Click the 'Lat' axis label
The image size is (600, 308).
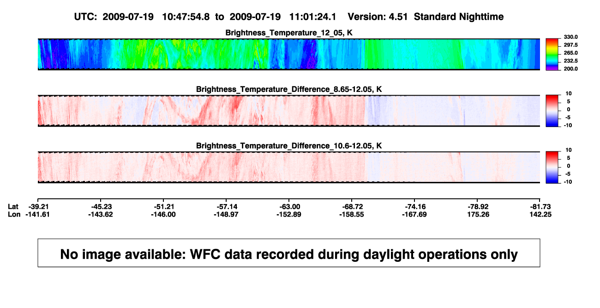click(14, 206)
